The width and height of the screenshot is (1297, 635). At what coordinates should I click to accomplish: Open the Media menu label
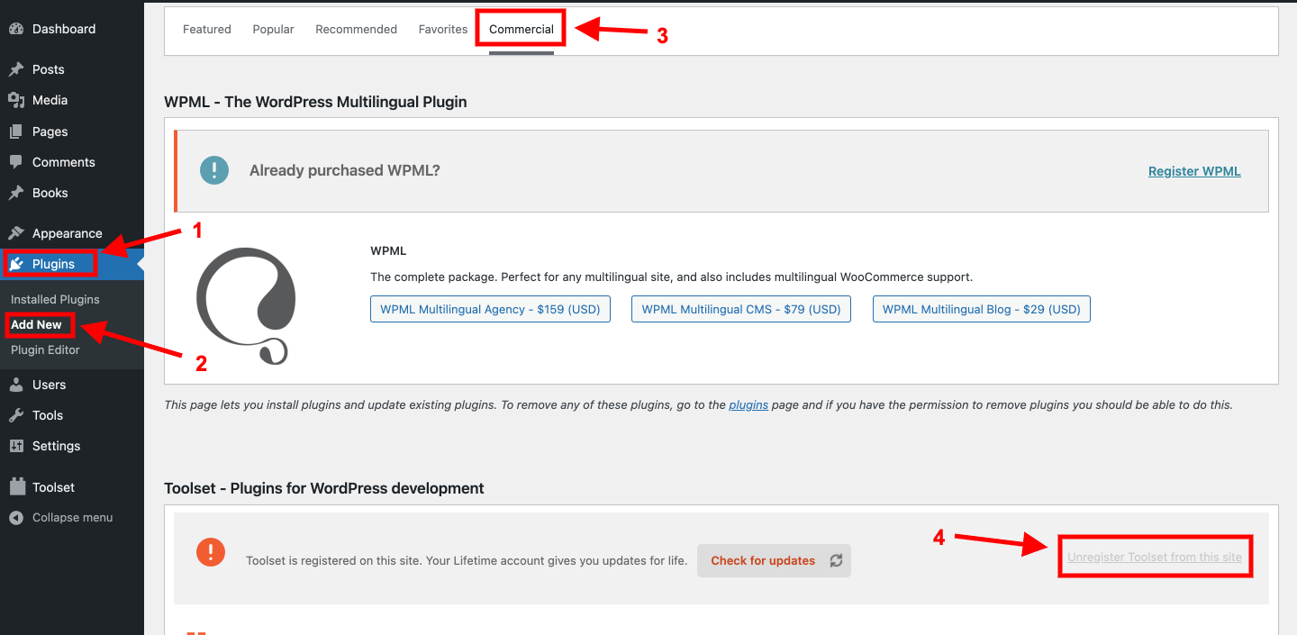50,100
